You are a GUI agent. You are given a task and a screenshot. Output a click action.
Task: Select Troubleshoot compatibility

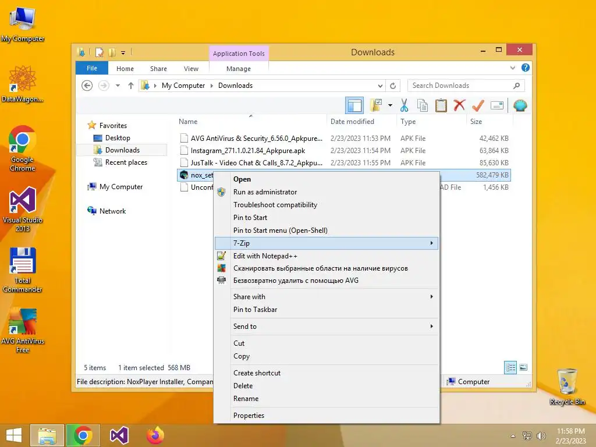pyautogui.click(x=327, y=205)
